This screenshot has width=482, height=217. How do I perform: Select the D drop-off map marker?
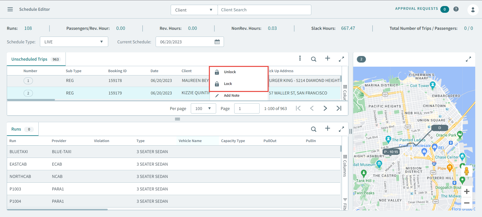point(440,128)
